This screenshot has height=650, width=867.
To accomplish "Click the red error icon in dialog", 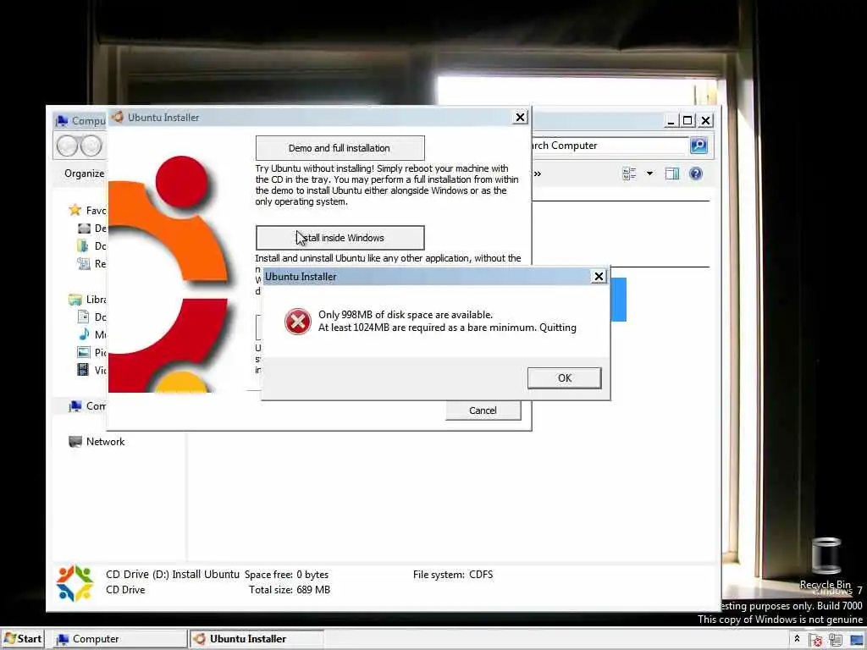I will click(x=297, y=321).
